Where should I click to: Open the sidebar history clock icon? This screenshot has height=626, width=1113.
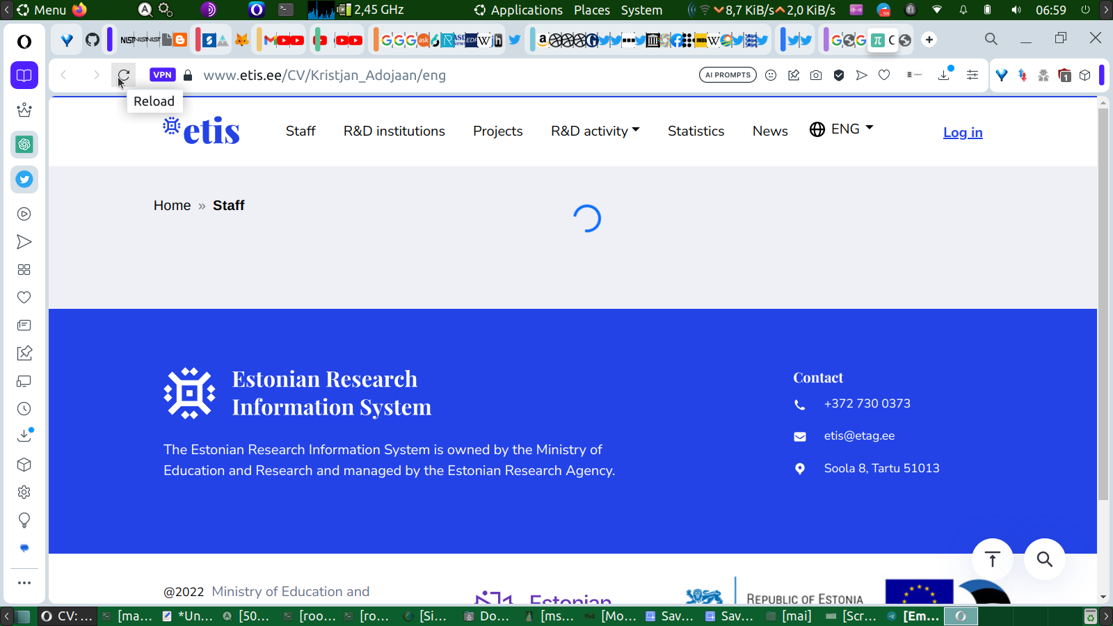coord(24,409)
